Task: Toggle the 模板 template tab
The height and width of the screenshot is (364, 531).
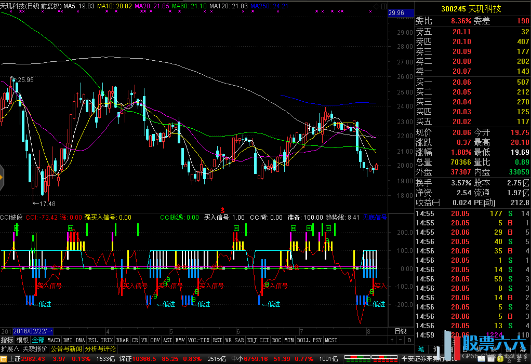Action: [x=23, y=340]
